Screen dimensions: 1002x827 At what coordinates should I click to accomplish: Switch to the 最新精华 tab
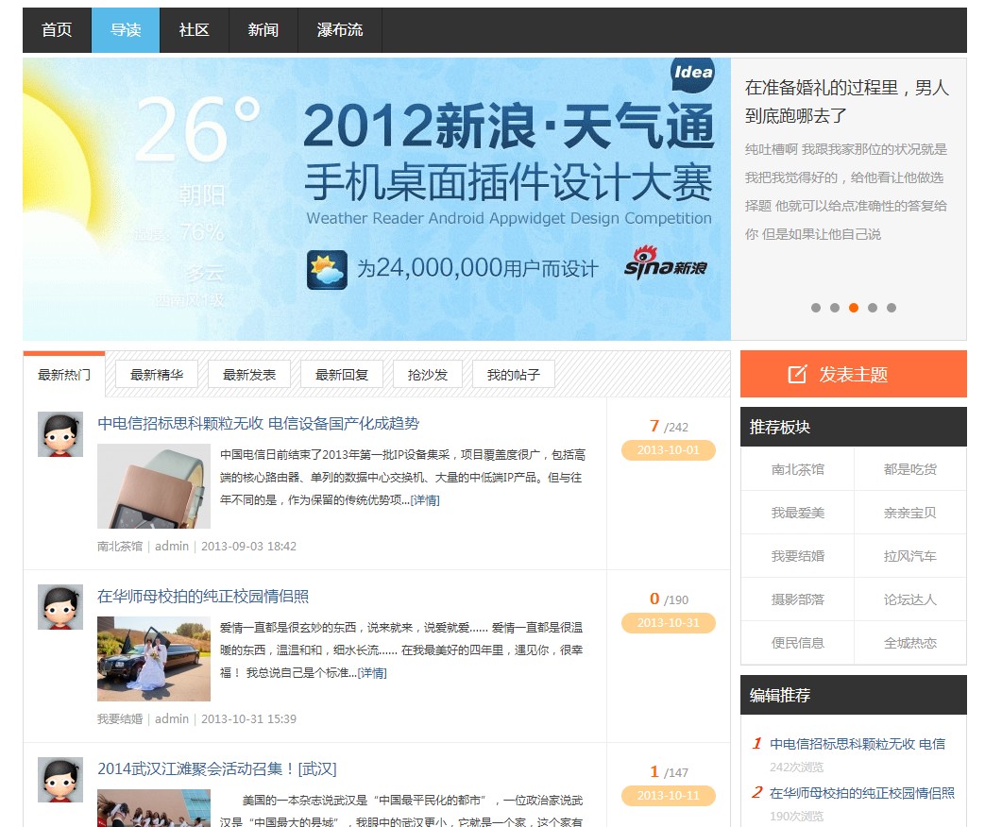click(x=157, y=374)
